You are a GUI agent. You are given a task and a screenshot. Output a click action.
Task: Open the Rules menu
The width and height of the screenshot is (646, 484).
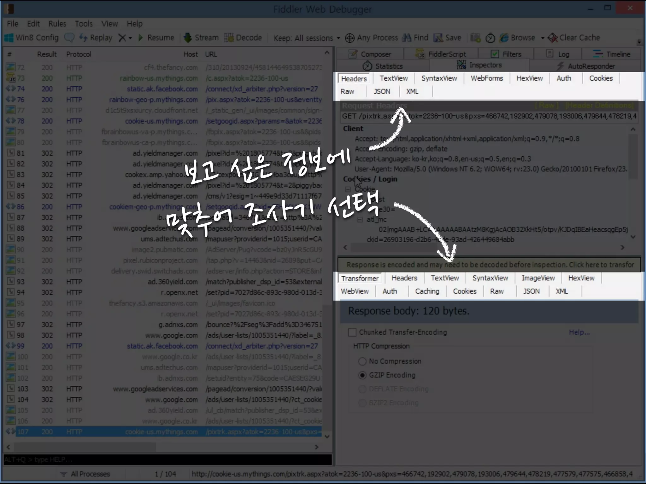tap(57, 24)
